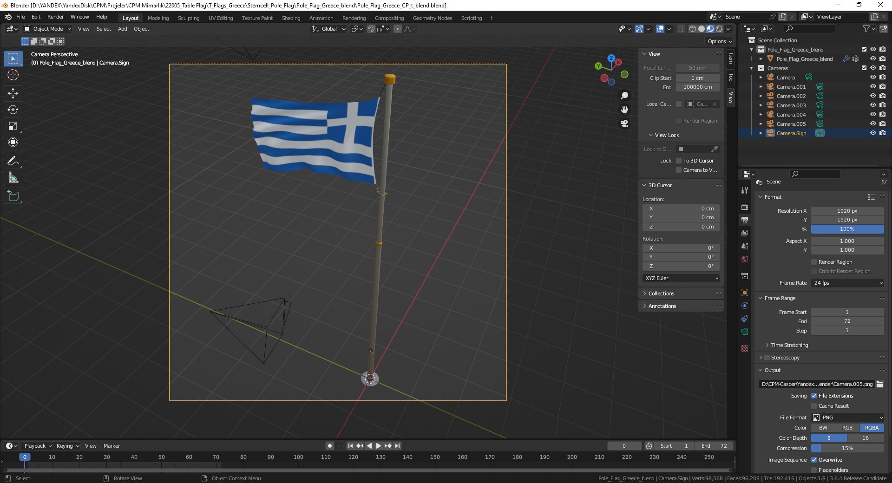Viewport: 892px width, 483px height.
Task: Disable the Overwrite checkbox
Action: pyautogui.click(x=814, y=460)
